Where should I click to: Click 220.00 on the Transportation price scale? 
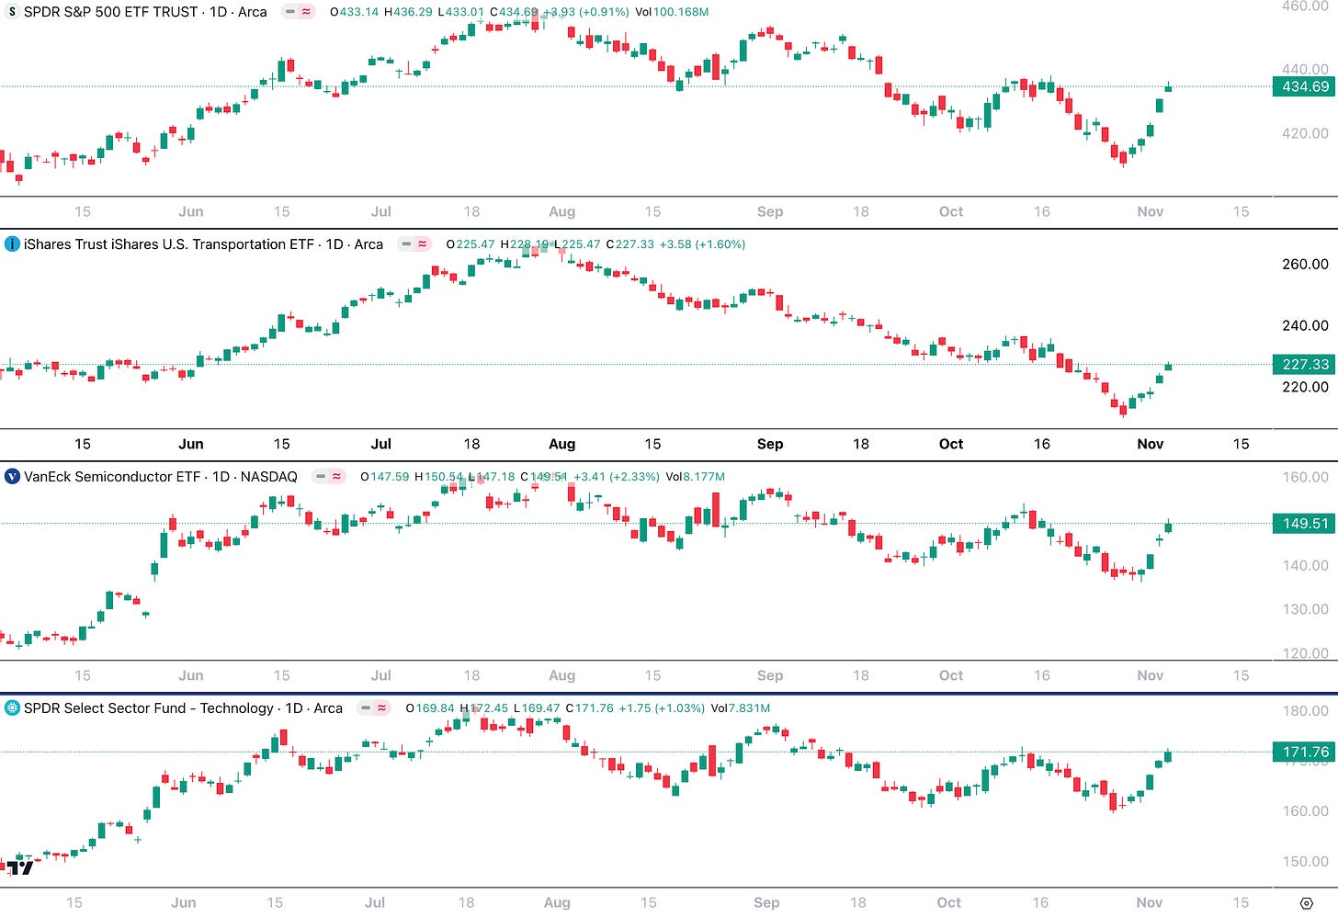(x=1305, y=387)
